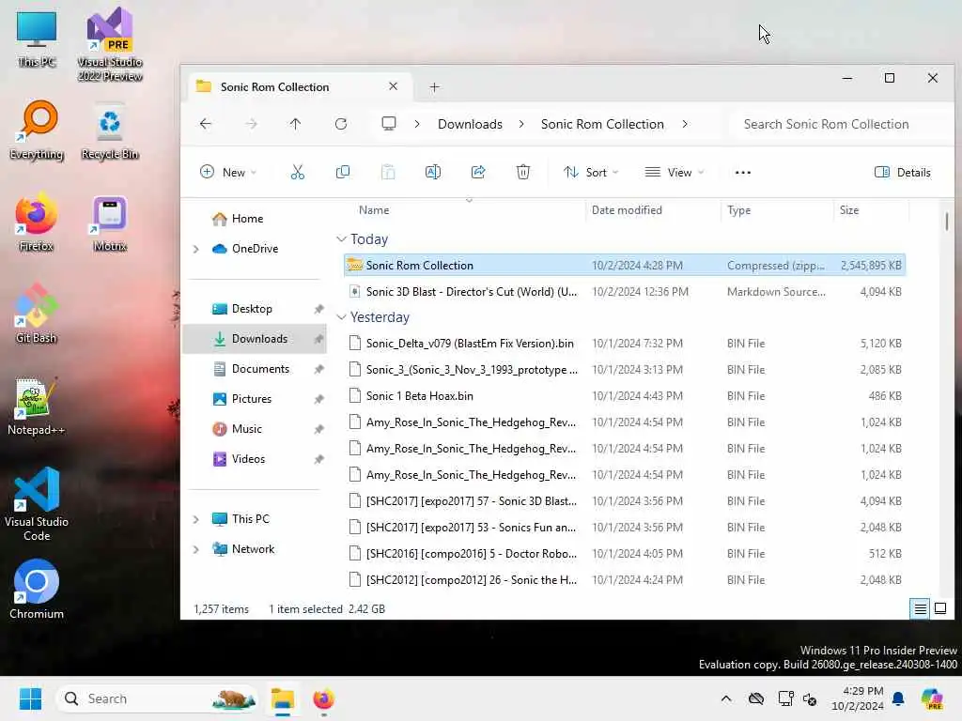Click Firefox icon in taskbar

pos(323,698)
